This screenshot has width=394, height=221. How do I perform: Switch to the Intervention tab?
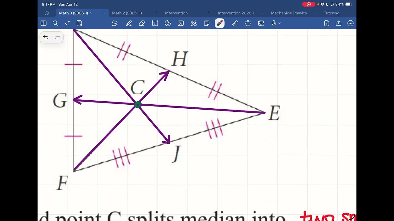point(176,13)
